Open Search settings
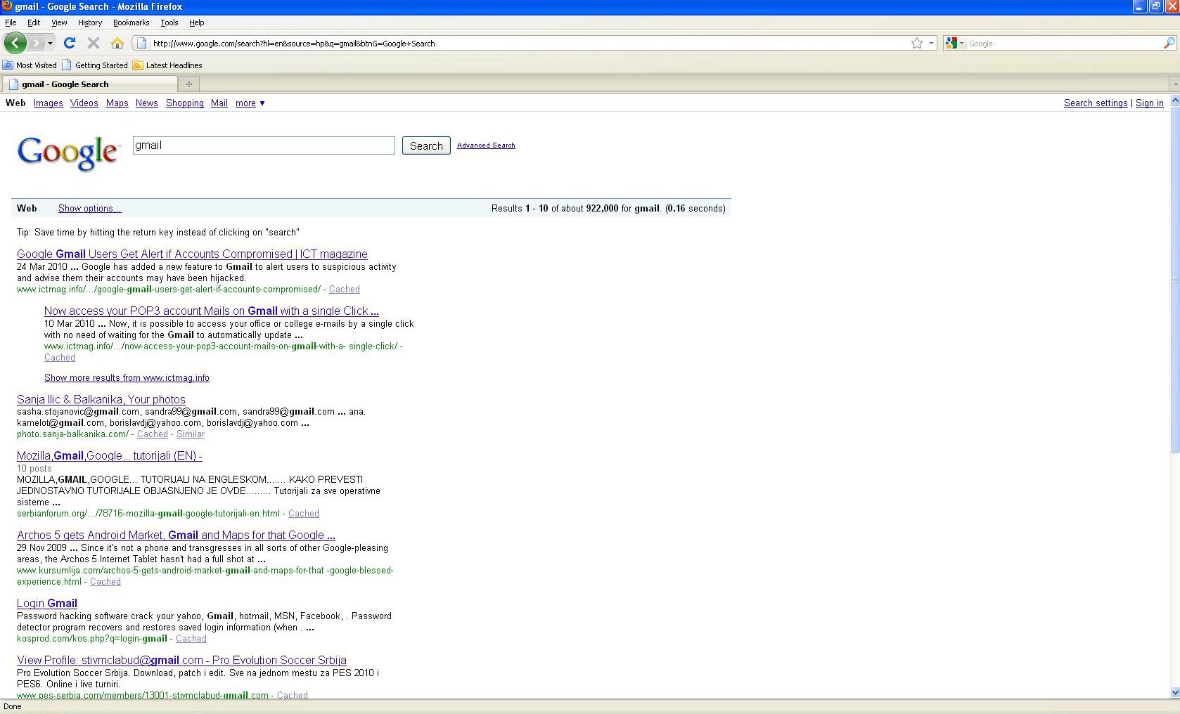The height and width of the screenshot is (714, 1180). coord(1096,103)
